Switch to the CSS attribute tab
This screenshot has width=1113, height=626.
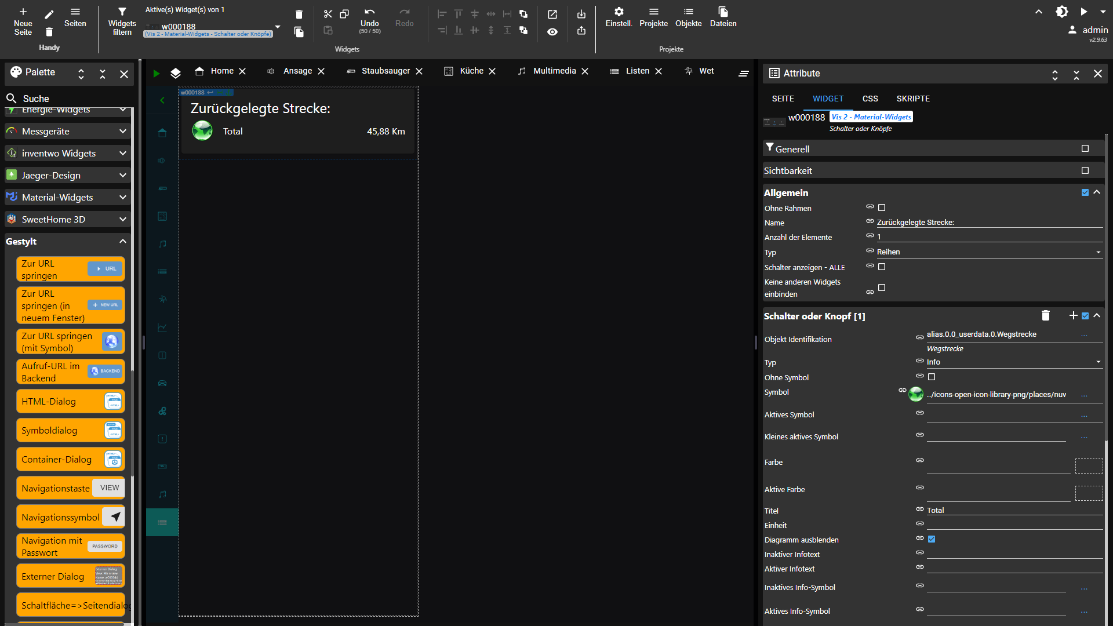[x=870, y=99]
